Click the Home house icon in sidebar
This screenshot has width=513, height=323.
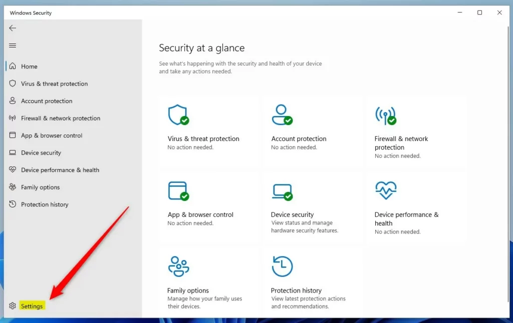point(13,66)
